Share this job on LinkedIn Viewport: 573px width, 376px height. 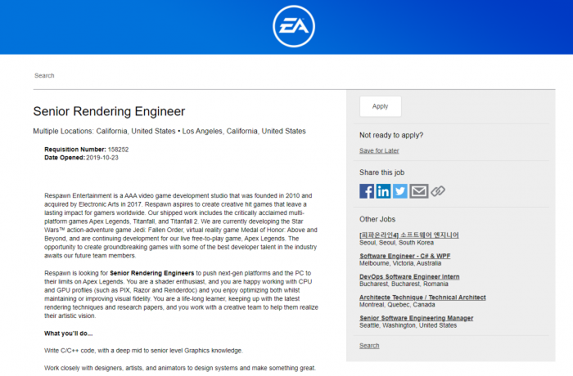tap(384, 191)
